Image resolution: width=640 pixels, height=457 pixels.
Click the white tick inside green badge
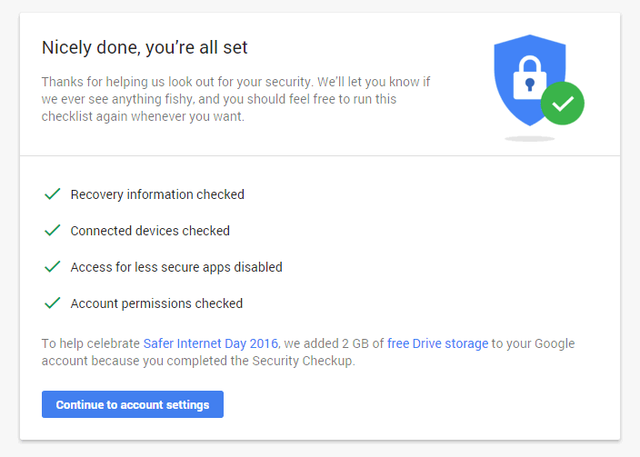pos(563,104)
